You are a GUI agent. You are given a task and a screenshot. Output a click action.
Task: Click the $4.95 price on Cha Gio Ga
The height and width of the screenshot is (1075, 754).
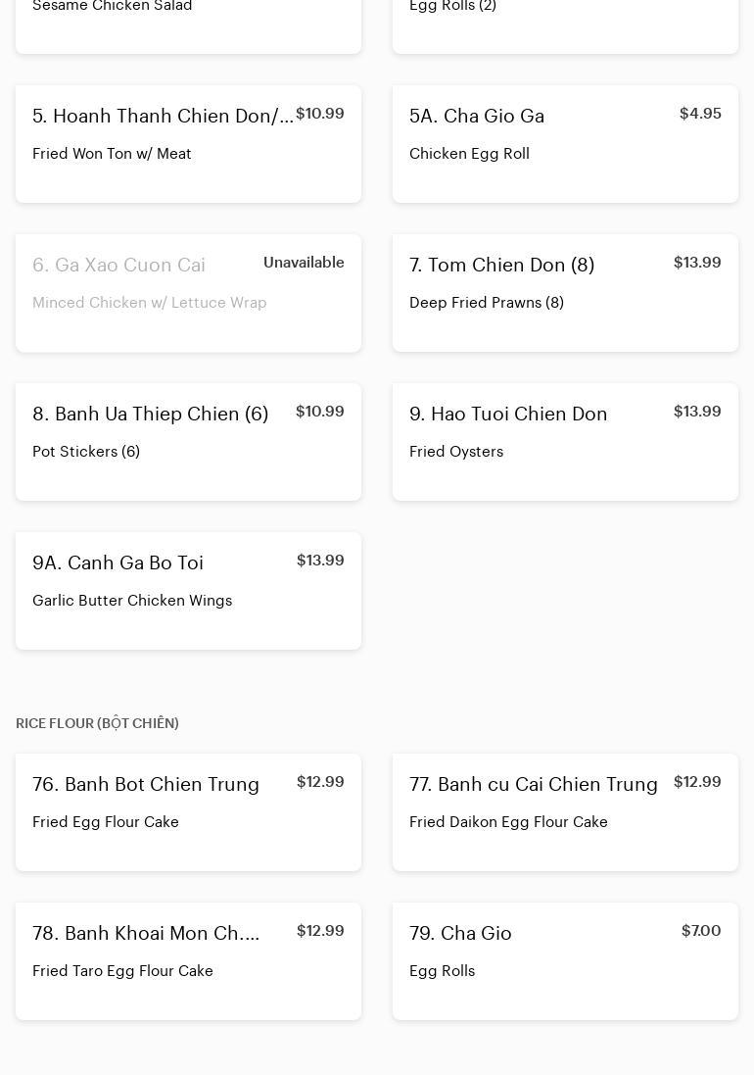point(700,114)
